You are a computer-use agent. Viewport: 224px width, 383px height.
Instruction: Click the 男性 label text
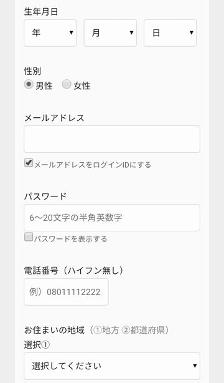pyautogui.click(x=44, y=86)
